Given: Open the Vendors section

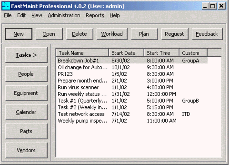Looking at the screenshot, I should click(x=26, y=151).
